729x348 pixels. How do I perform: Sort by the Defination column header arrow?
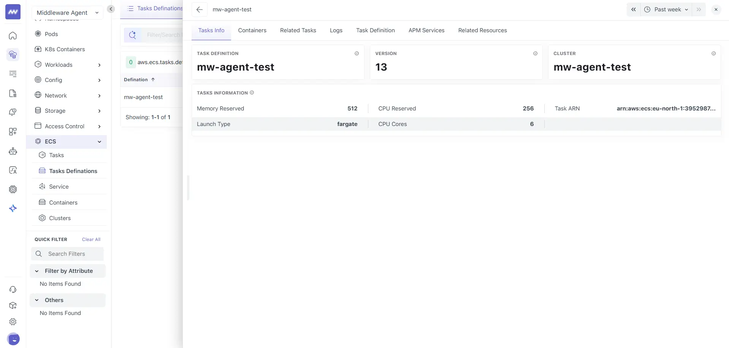coord(153,80)
